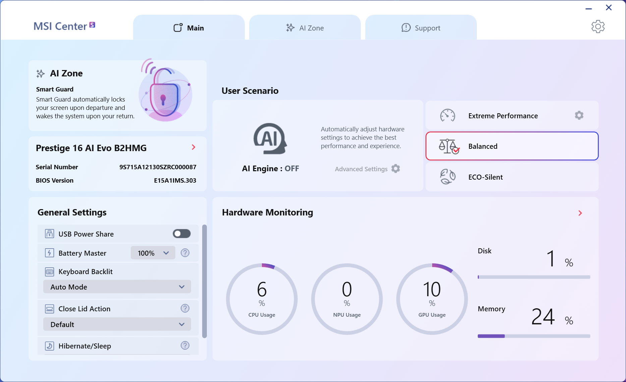
Task: Switch to the Support tab
Action: coord(421,28)
